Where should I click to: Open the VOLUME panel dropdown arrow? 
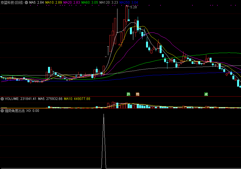point(2,99)
